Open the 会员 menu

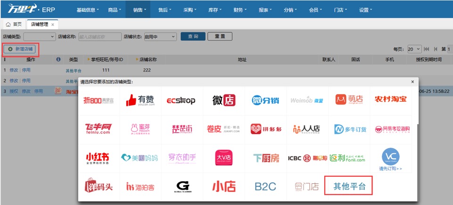point(315,10)
